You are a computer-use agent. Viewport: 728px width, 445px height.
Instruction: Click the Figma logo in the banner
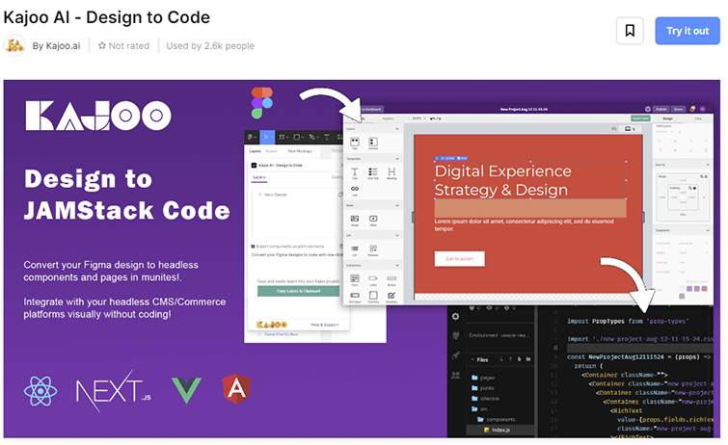(x=262, y=102)
